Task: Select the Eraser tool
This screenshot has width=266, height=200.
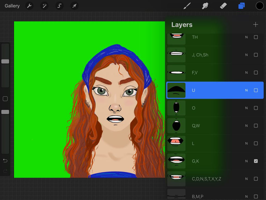Action: click(x=223, y=6)
